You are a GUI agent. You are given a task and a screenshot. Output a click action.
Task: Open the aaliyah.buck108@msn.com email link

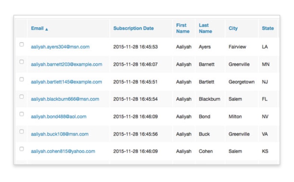point(60,134)
